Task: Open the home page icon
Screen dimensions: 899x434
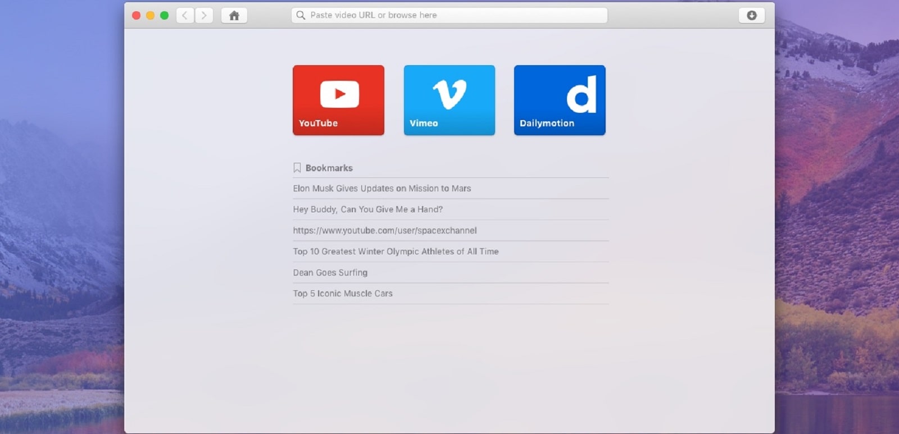Action: pos(234,15)
